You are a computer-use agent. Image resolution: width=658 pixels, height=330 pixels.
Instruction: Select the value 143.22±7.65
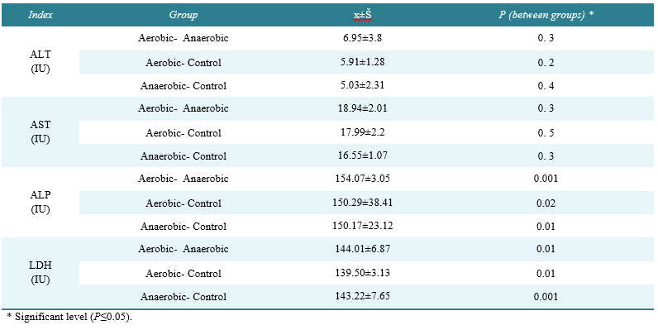point(362,295)
